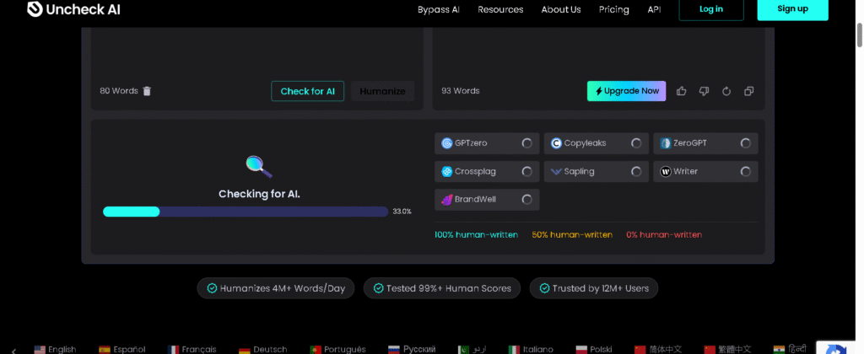Click the 33.0% progress value

(402, 212)
